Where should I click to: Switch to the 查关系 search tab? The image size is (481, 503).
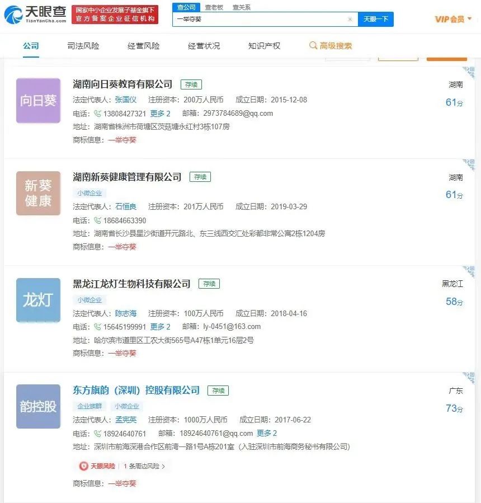coord(242,7)
